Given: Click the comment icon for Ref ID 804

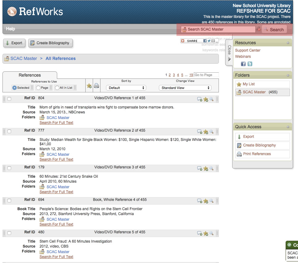Looking at the screenshot, I should coord(200,99).
